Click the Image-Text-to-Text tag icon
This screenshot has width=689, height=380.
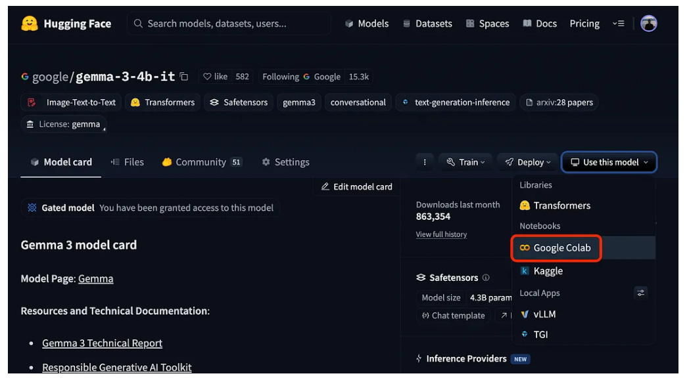[32, 102]
